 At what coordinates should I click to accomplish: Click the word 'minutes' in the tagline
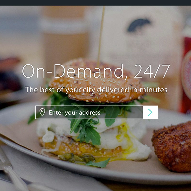(153, 90)
